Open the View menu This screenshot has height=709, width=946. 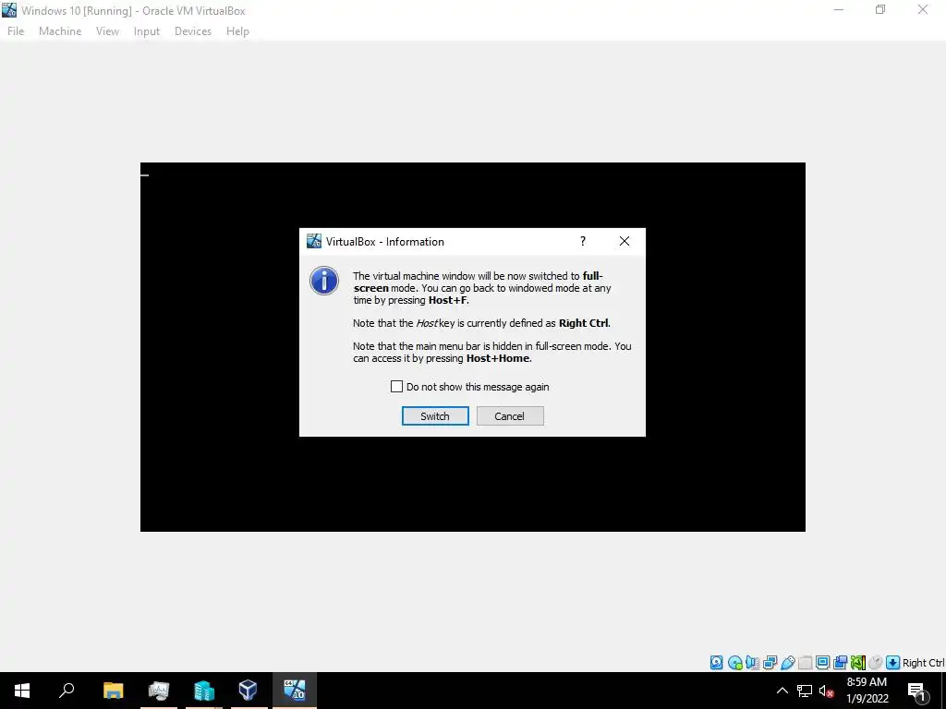coord(107,31)
